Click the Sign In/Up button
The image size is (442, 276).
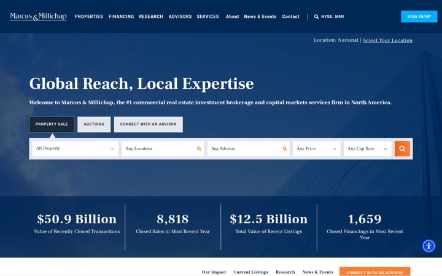[419, 17]
